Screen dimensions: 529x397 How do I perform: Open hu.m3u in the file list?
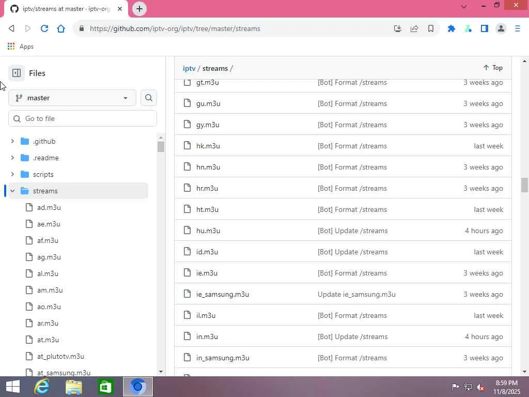pos(208,231)
